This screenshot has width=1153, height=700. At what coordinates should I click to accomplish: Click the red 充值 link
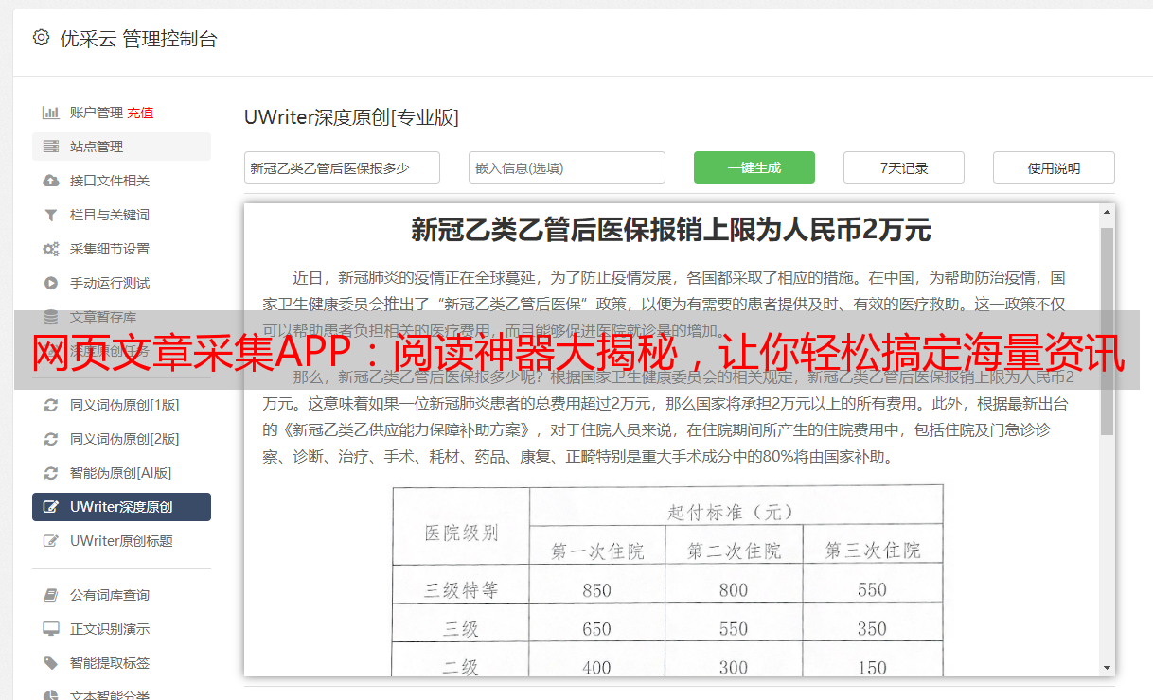(x=140, y=113)
